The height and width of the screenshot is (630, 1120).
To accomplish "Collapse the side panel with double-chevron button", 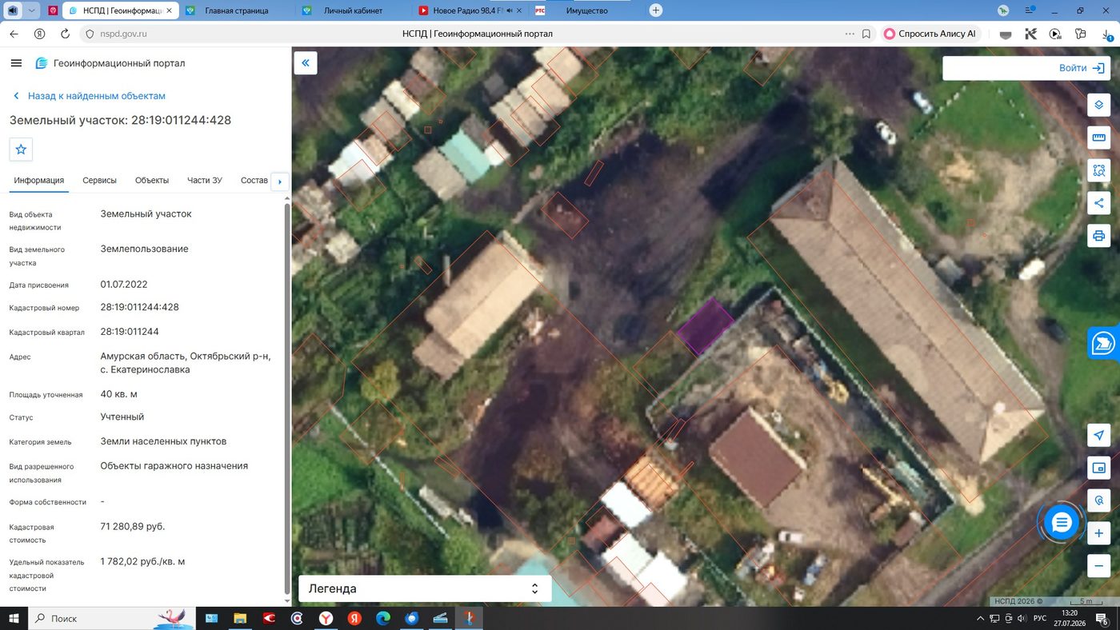I will click(x=306, y=63).
